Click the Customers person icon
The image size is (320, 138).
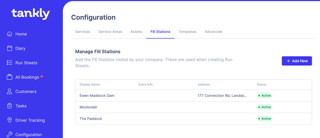tap(10, 91)
